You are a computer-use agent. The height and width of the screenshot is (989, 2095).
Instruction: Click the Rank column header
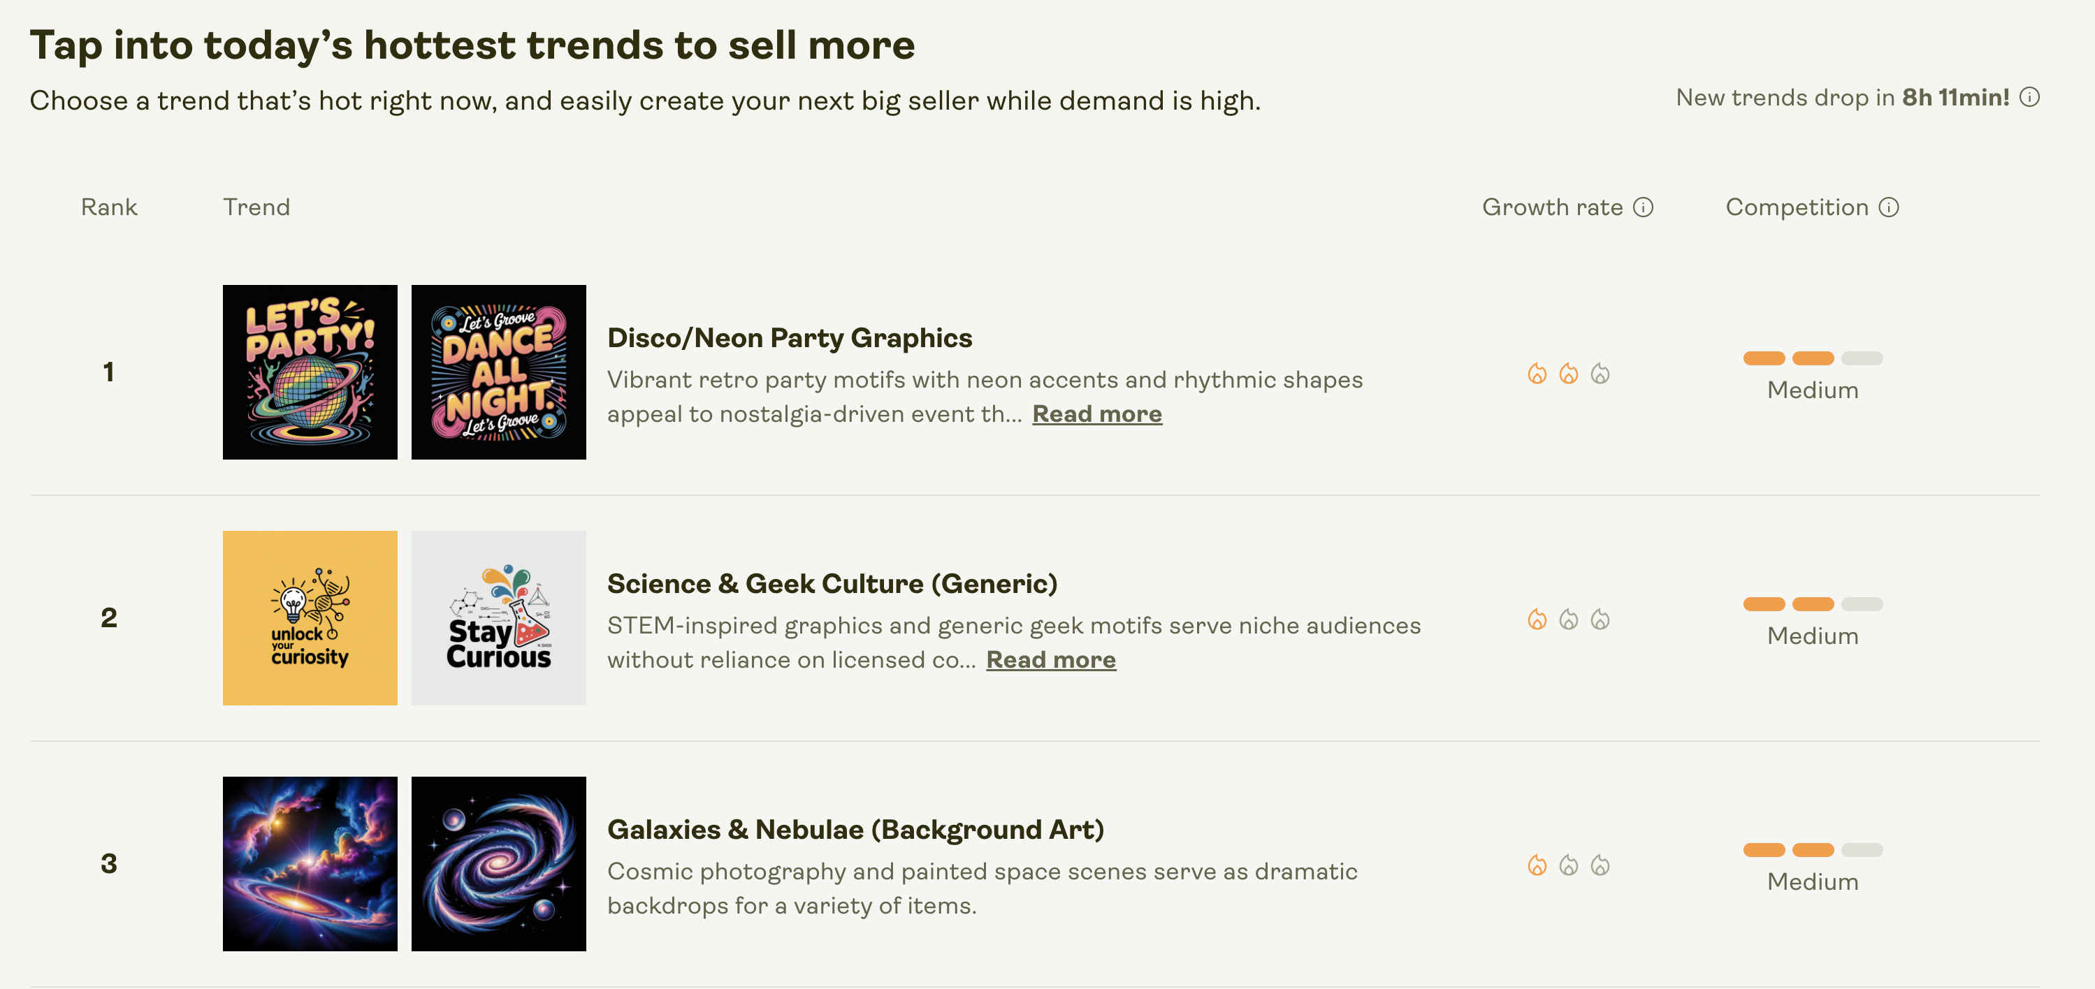pos(109,207)
